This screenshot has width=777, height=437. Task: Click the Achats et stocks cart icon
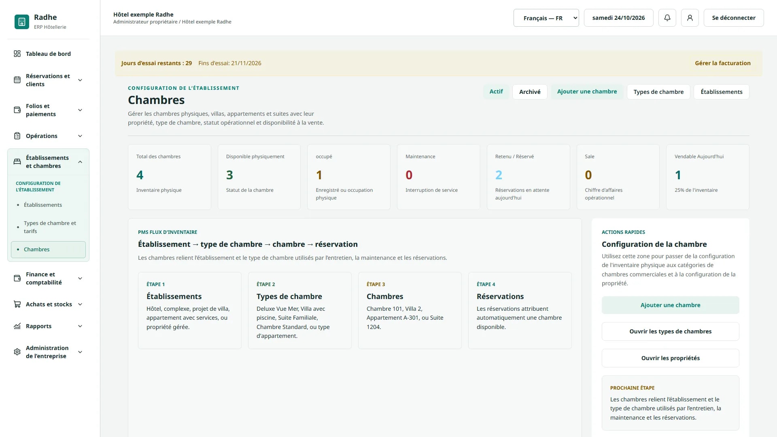[17, 304]
